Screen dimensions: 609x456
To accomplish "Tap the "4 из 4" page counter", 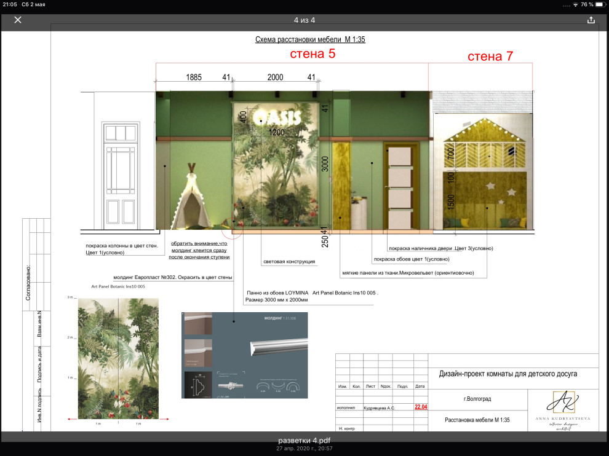I will (x=304, y=20).
